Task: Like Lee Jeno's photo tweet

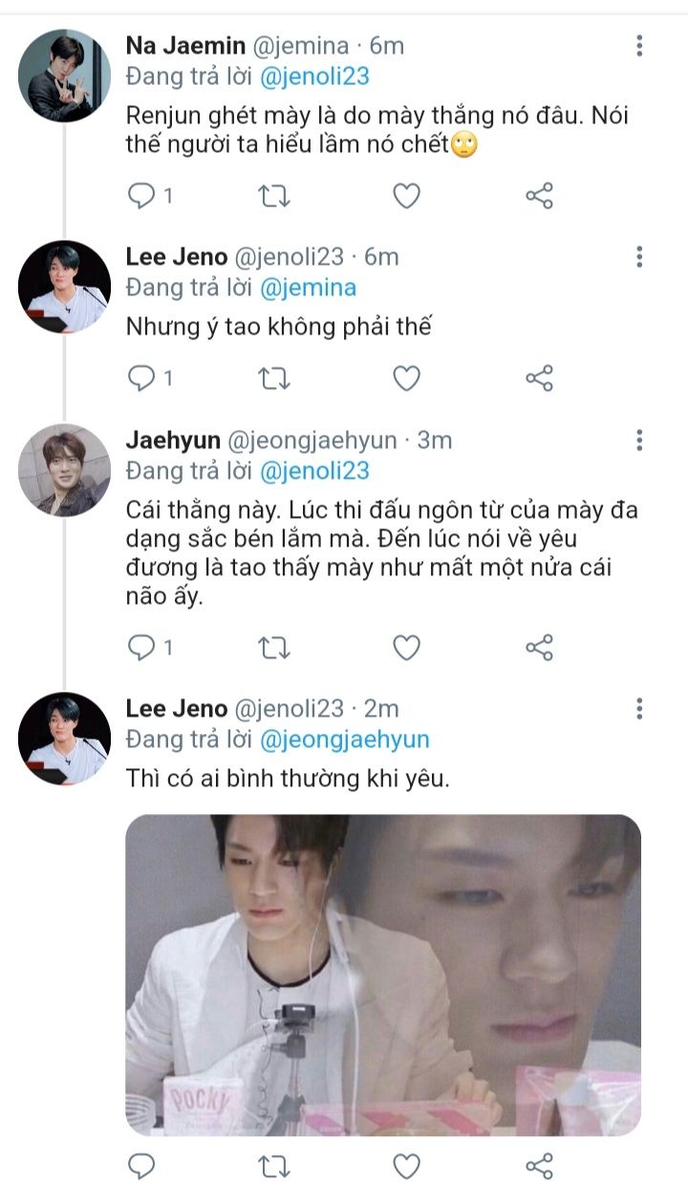Action: click(x=407, y=1165)
